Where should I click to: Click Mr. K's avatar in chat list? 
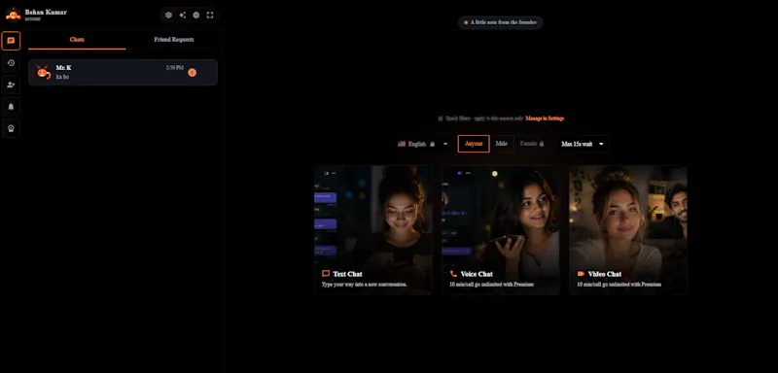(44, 72)
